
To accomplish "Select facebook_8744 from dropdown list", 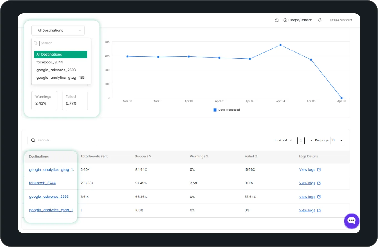I will 49,62.
